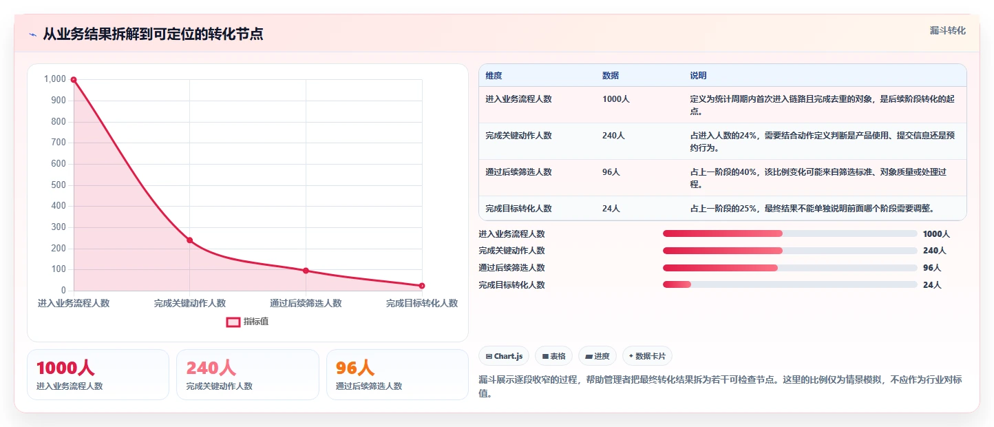Click the lightning icon beside the title
The height and width of the screenshot is (427, 994).
point(32,34)
